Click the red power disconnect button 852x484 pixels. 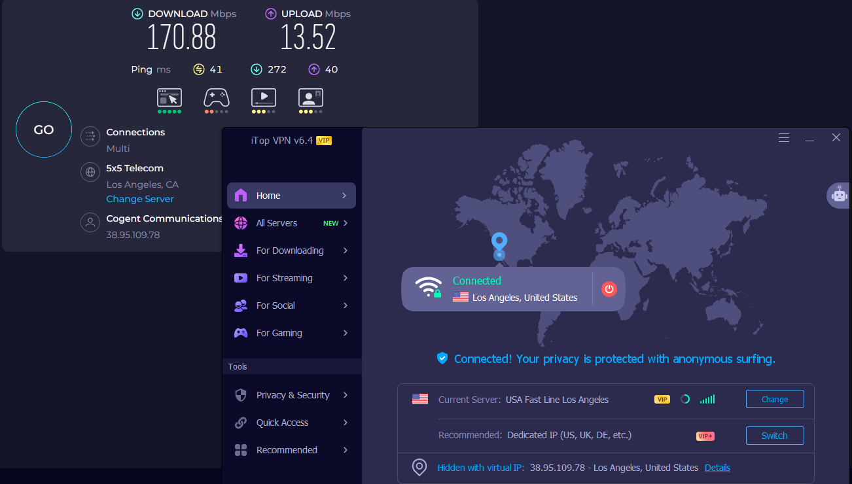pos(609,289)
